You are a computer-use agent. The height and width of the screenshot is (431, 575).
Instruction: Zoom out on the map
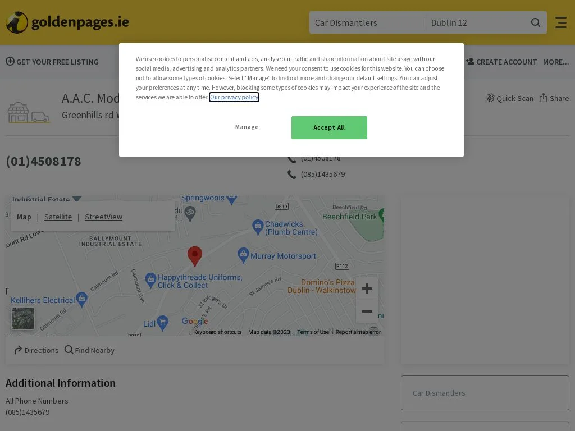(x=367, y=311)
